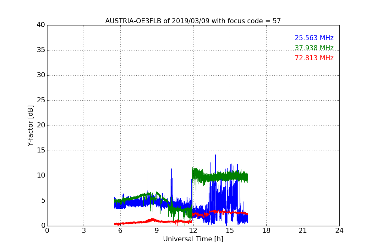Click x-axis tick label 18
Screen dimensions: 377x251
click(266, 231)
